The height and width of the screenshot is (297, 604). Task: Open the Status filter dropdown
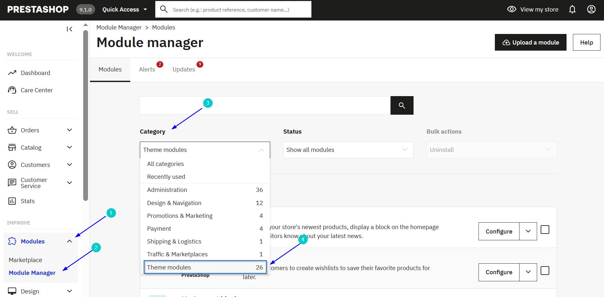point(348,150)
